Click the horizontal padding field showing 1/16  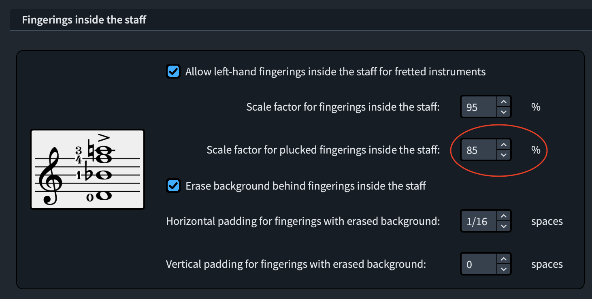(479, 221)
